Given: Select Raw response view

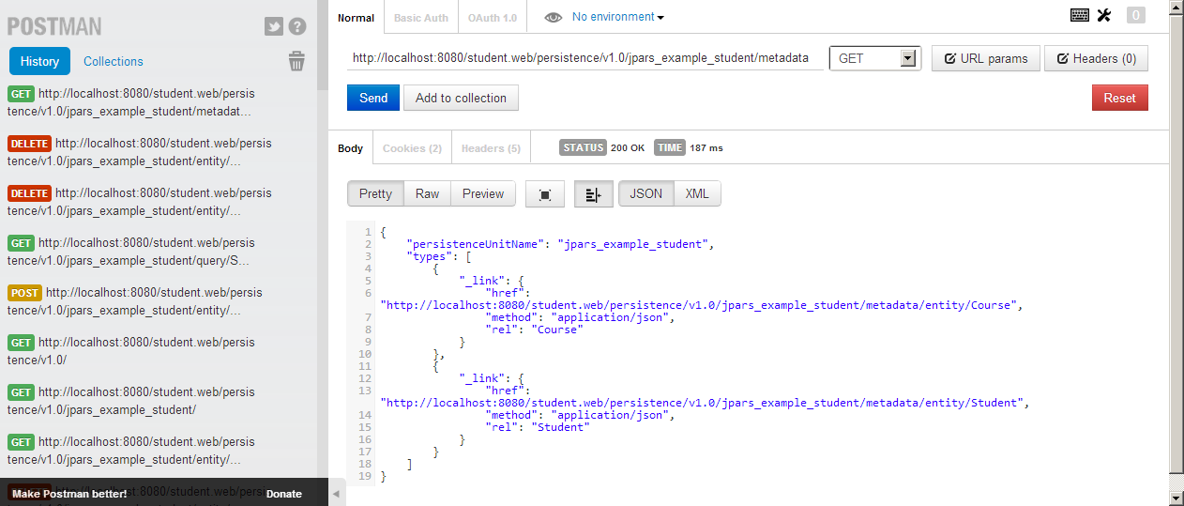Looking at the screenshot, I should coord(427,193).
